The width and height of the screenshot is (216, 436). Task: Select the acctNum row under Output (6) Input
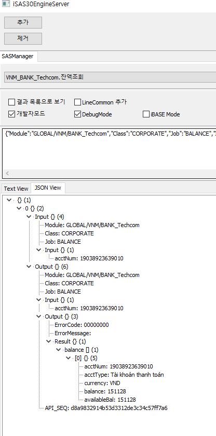(x=89, y=308)
